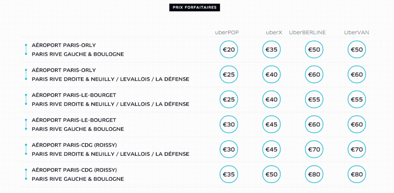Click the €20 uberPOP price circle
Viewport: 394px width, 193px height.
pos(229,50)
